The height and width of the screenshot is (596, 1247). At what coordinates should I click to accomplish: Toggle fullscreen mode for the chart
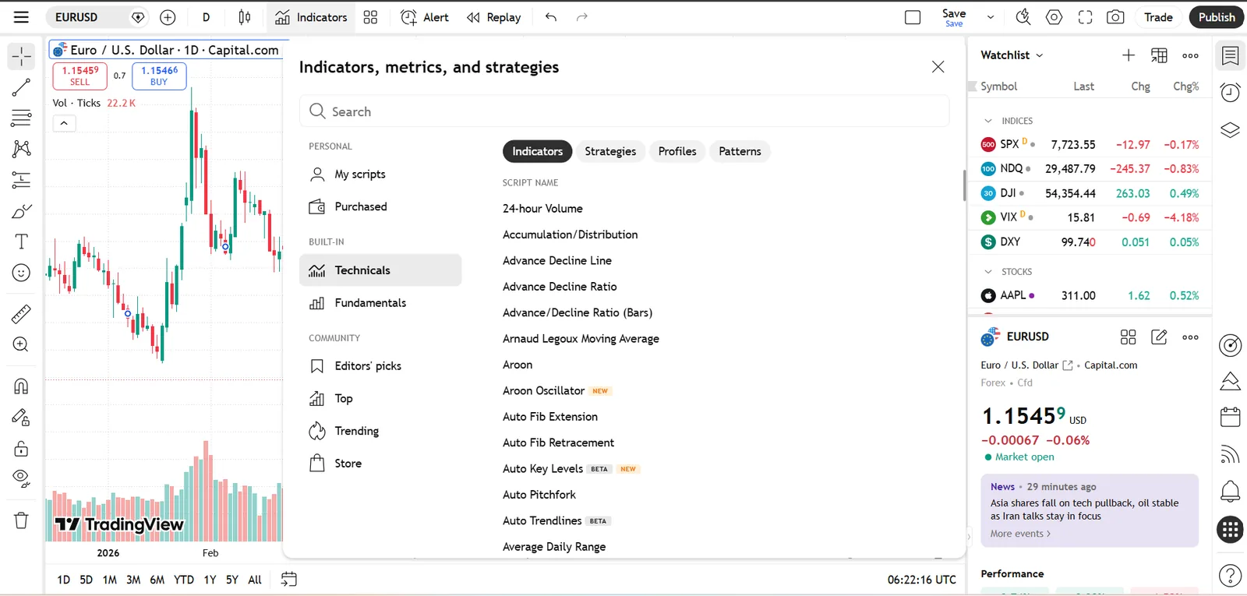click(1085, 17)
